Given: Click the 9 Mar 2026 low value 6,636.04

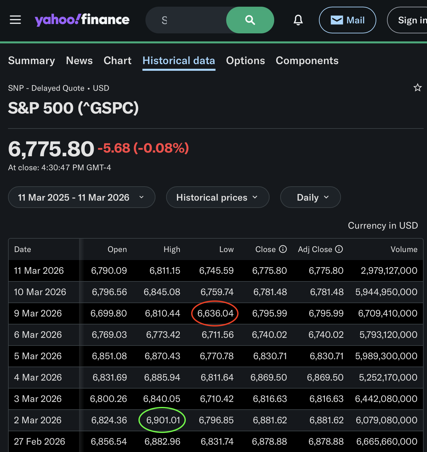Looking at the screenshot, I should pos(215,313).
